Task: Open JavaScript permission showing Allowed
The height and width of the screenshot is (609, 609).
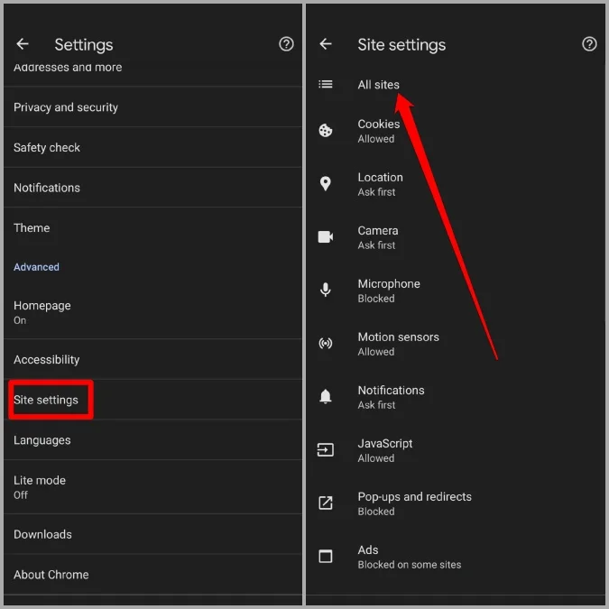Action: tap(385, 450)
